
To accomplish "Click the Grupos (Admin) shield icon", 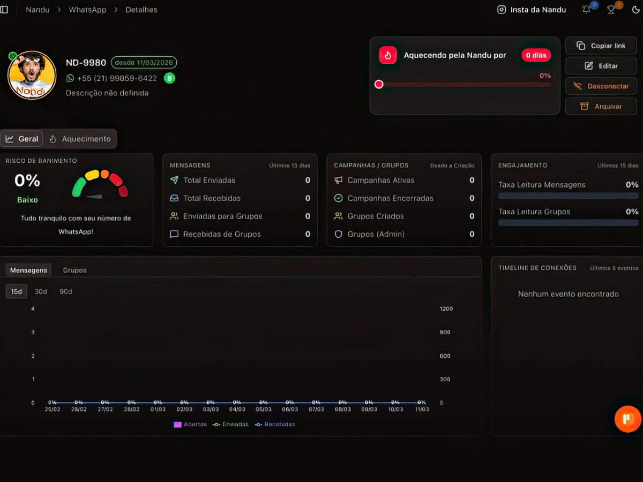I will pyautogui.click(x=338, y=234).
